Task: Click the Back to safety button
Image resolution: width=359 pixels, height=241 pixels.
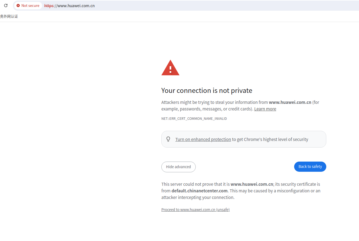Action: pos(310,167)
